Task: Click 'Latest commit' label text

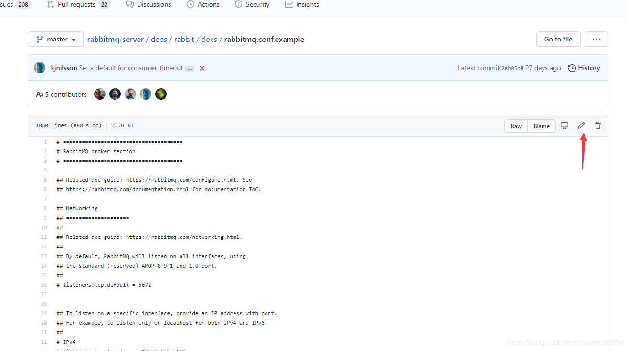Action: 479,68
